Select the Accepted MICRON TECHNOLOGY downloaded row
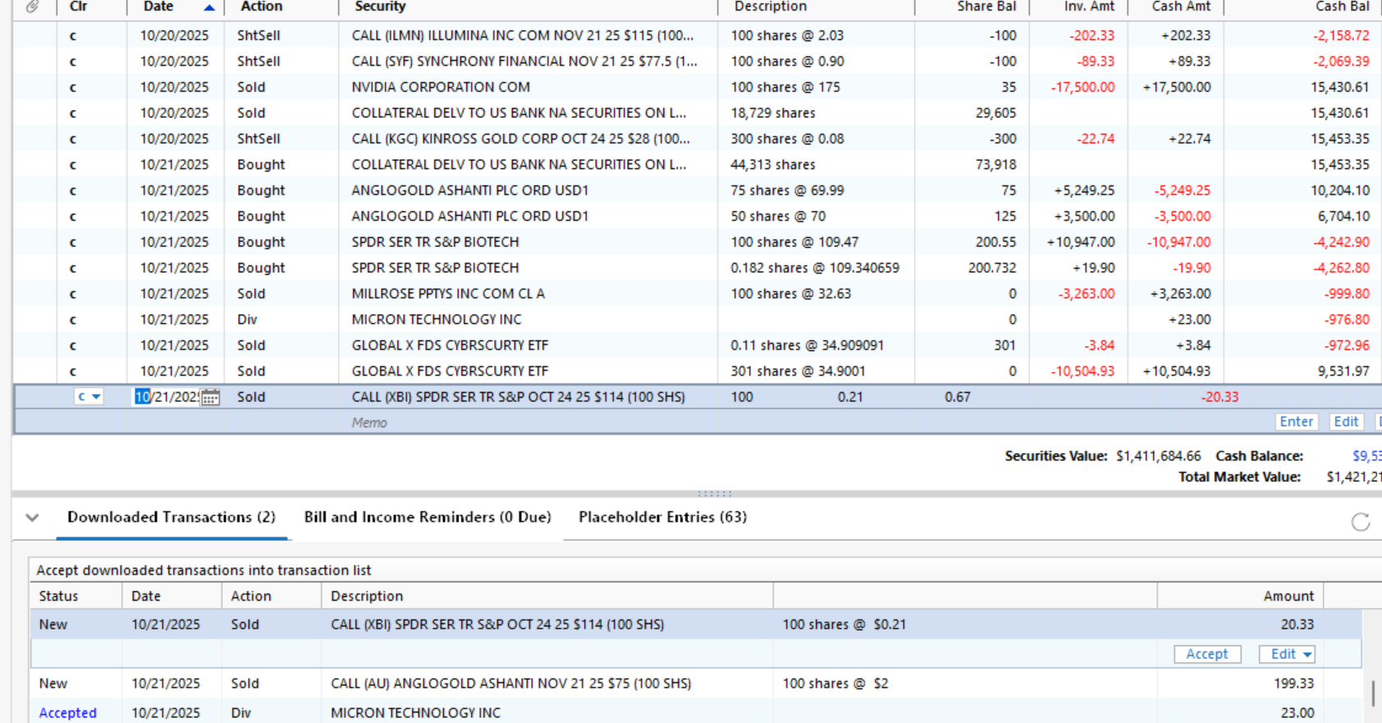 pos(695,712)
